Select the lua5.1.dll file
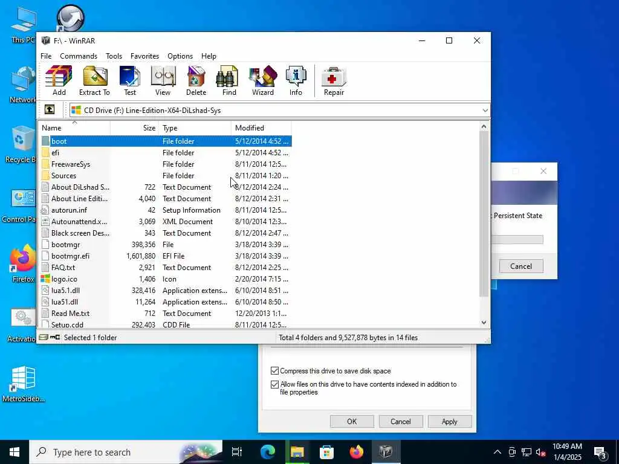This screenshot has width=619, height=464. tap(166, 290)
